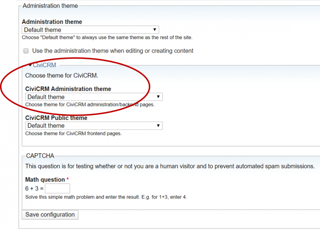Click 'Solve this simple math problem' help text
Screen dimensions: 320x230
(x=106, y=197)
